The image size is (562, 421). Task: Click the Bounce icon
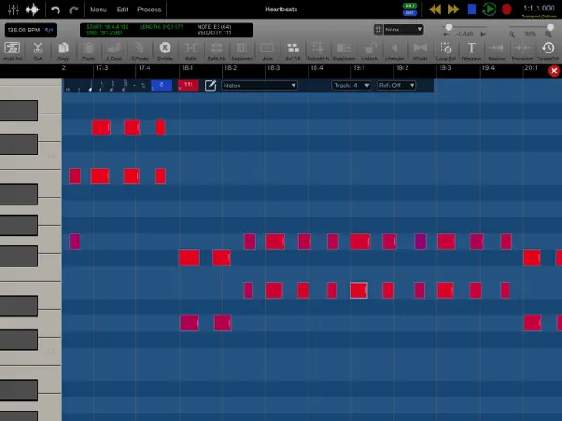496,51
